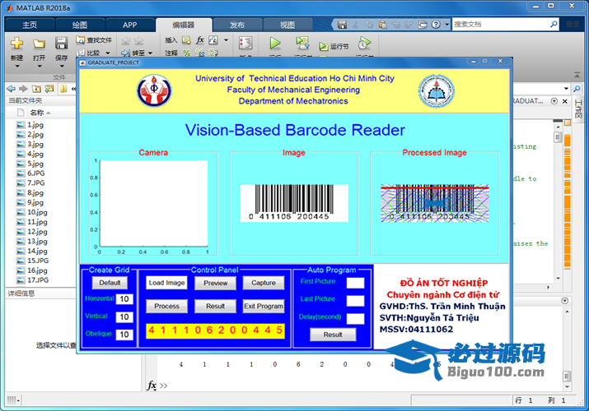The height and width of the screenshot is (411, 589).
Task: Select file 10.jpg in folder list
Action: [x=37, y=212]
